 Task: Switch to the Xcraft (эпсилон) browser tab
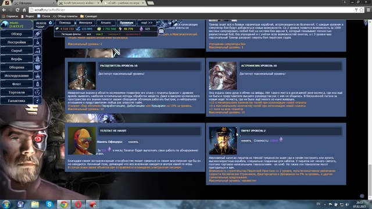(80, 3)
